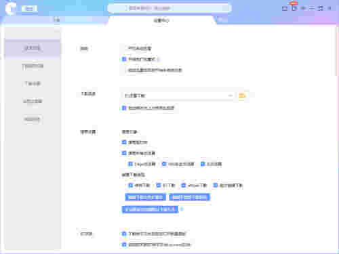Screen dimensions: 339x254
Task: Click the vertical scrollbar on the right edge
Action: click(336, 52)
